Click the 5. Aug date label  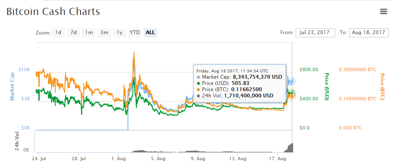click(158, 159)
